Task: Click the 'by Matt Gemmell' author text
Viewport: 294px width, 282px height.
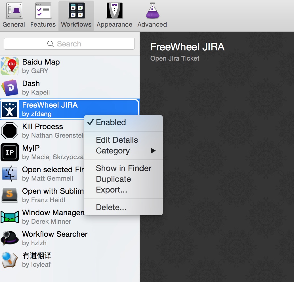Action: click(48, 179)
